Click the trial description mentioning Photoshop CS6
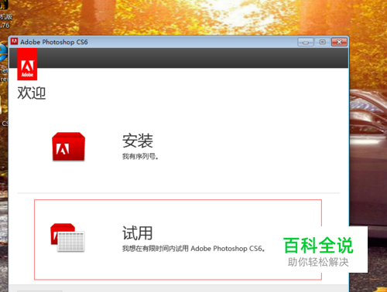Image resolution: width=387 pixels, height=292 pixels. (193, 249)
